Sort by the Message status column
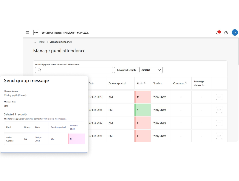 click(203, 85)
